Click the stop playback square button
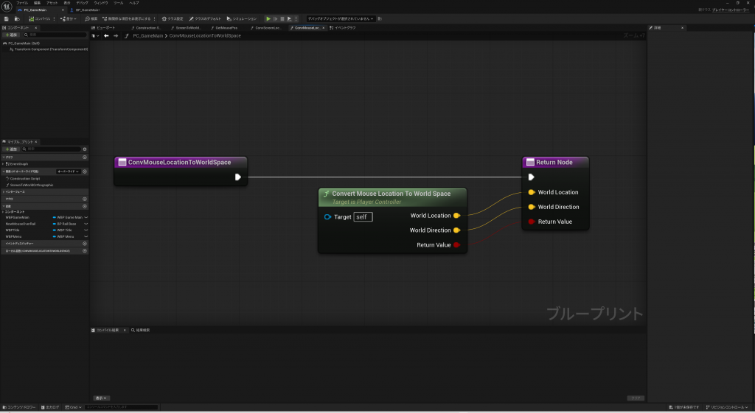Image resolution: width=755 pixels, height=413 pixels. point(282,18)
